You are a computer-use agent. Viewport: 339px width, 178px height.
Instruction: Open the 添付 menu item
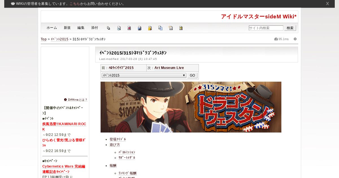coord(95,28)
